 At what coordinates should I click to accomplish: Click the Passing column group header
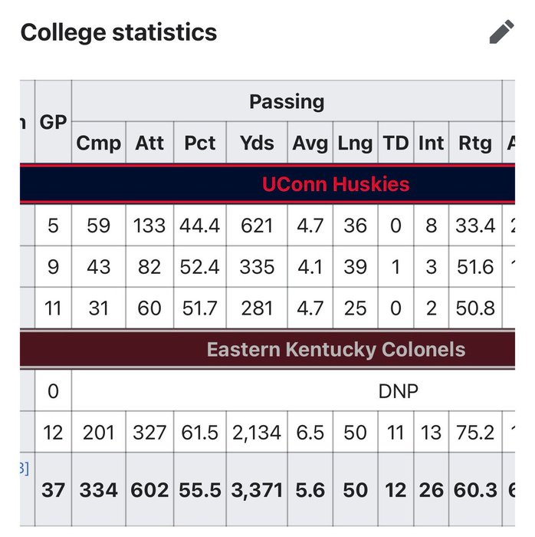point(287,101)
